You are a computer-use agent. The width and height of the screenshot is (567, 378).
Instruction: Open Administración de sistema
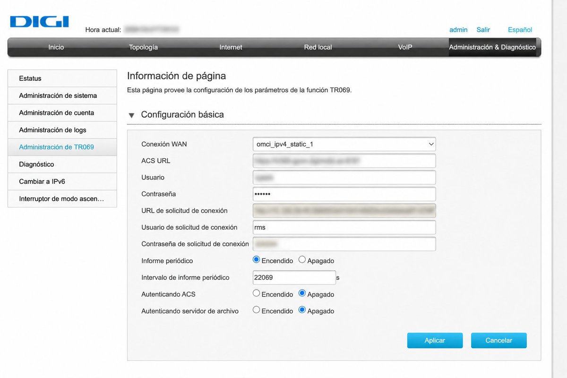[62, 95]
